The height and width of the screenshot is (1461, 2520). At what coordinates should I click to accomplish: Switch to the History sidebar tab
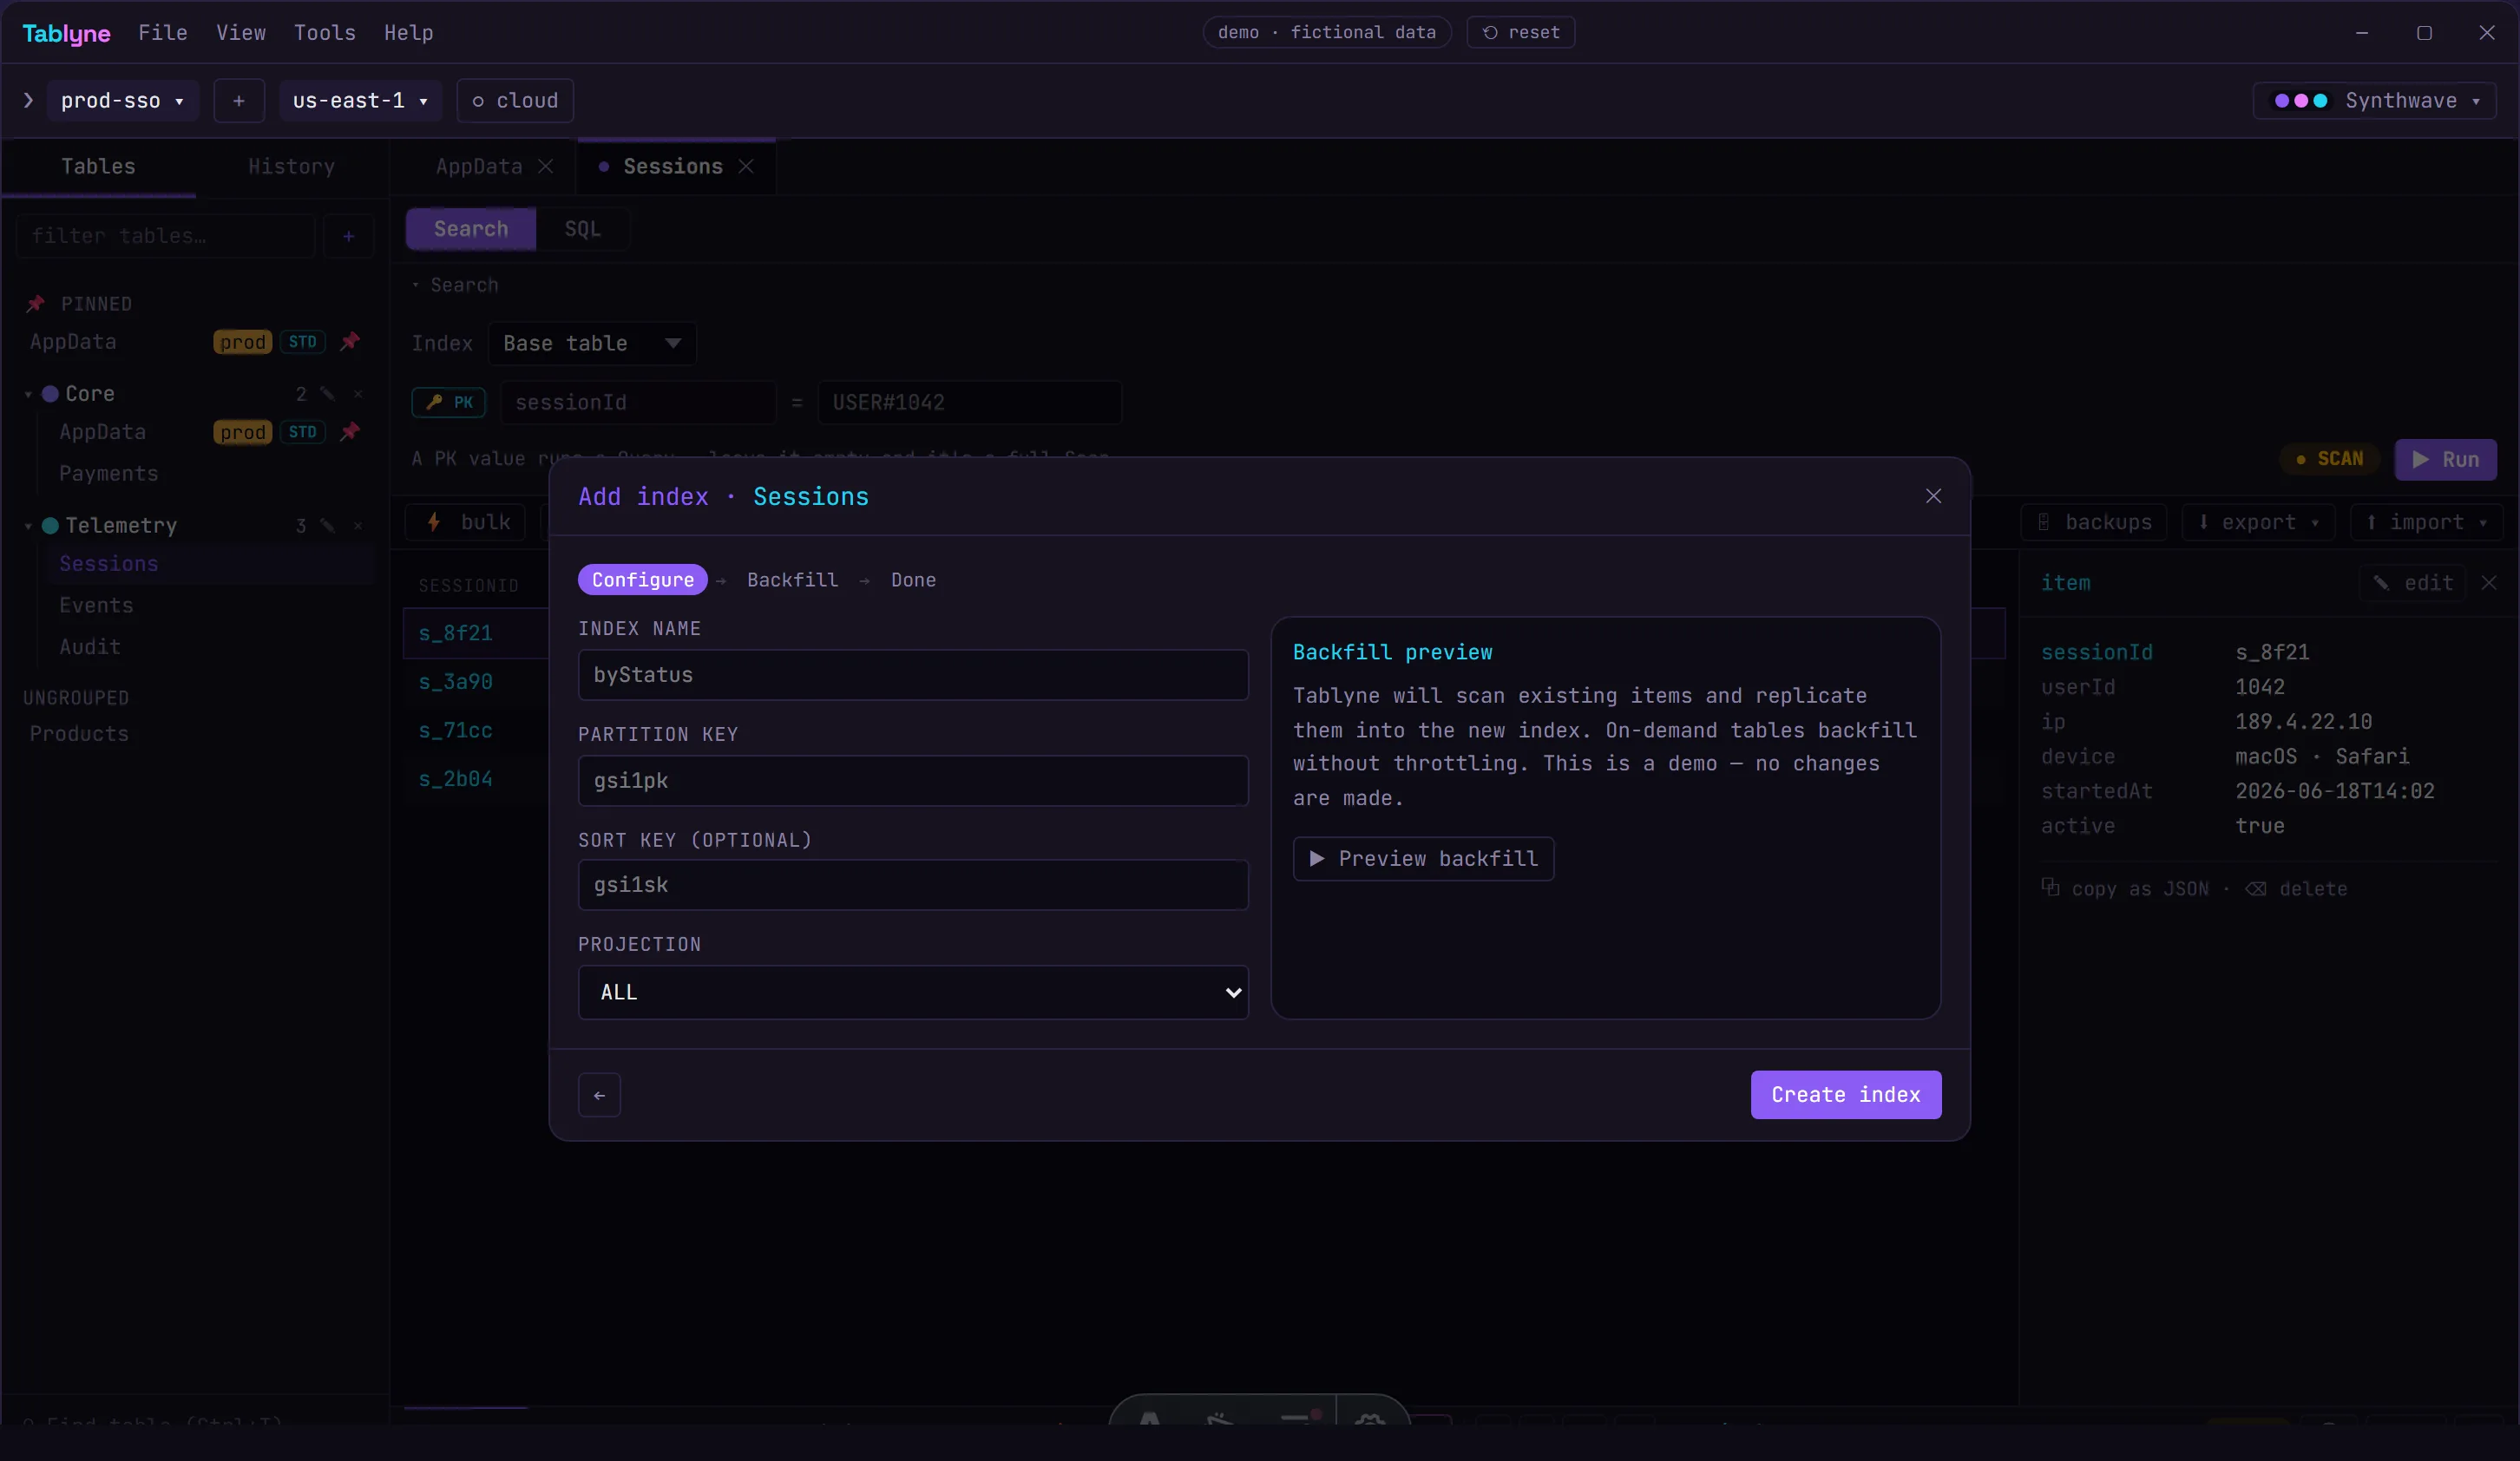(292, 166)
